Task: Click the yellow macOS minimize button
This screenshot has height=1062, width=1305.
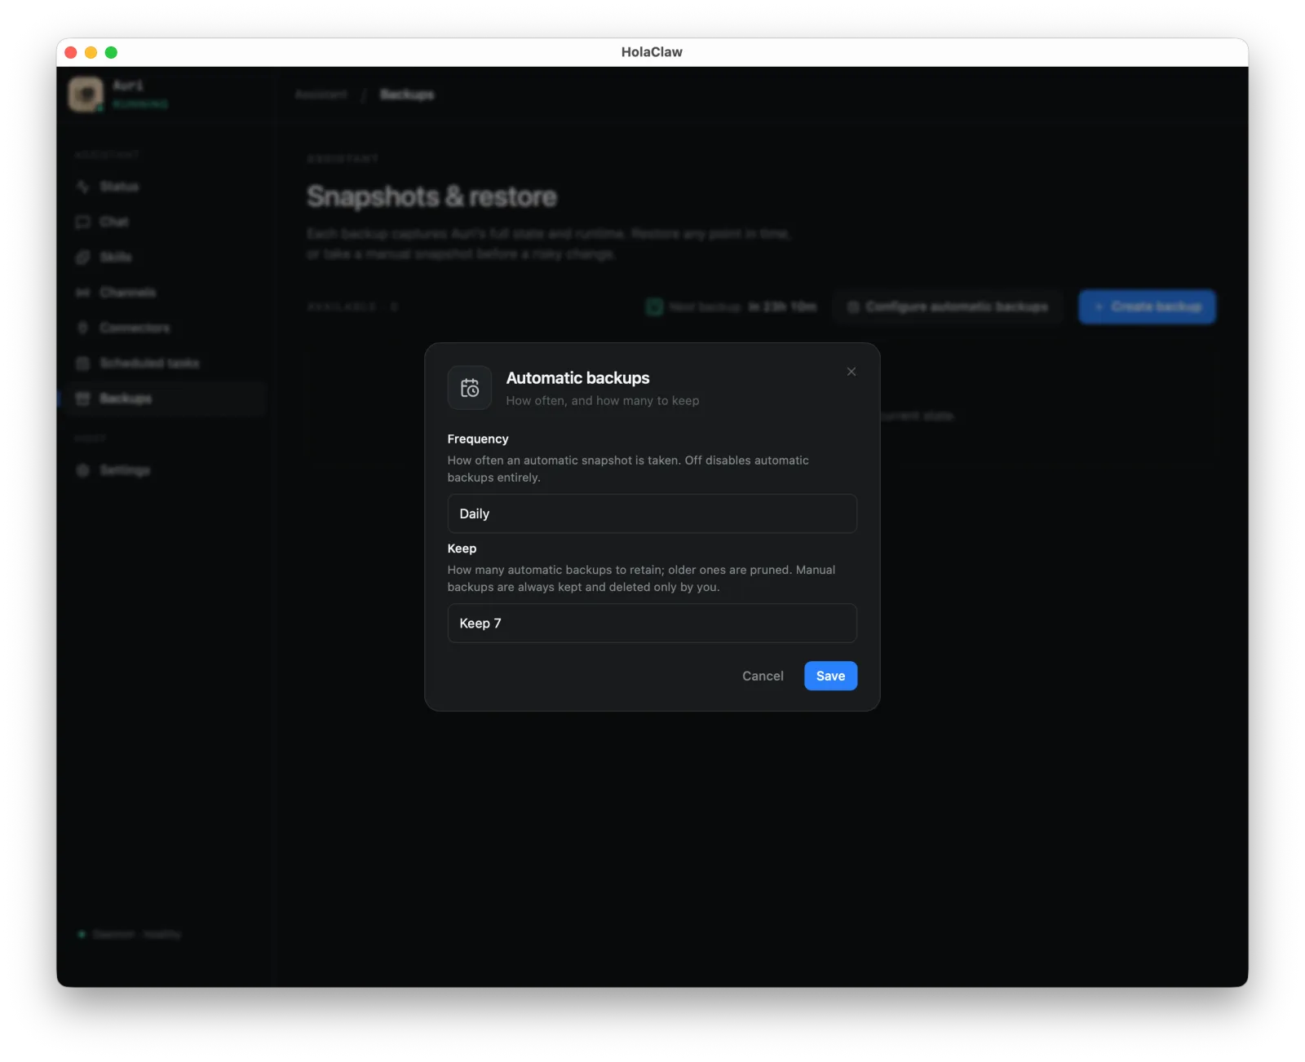Action: [x=91, y=52]
